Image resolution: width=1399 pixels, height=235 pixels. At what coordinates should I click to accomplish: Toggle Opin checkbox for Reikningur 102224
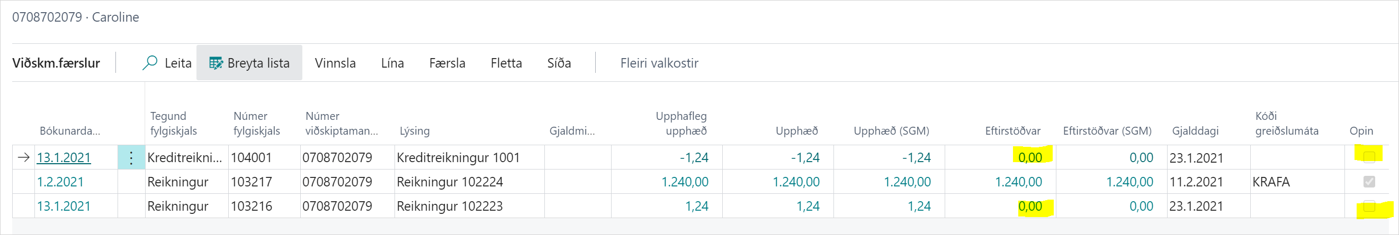pos(1369,182)
